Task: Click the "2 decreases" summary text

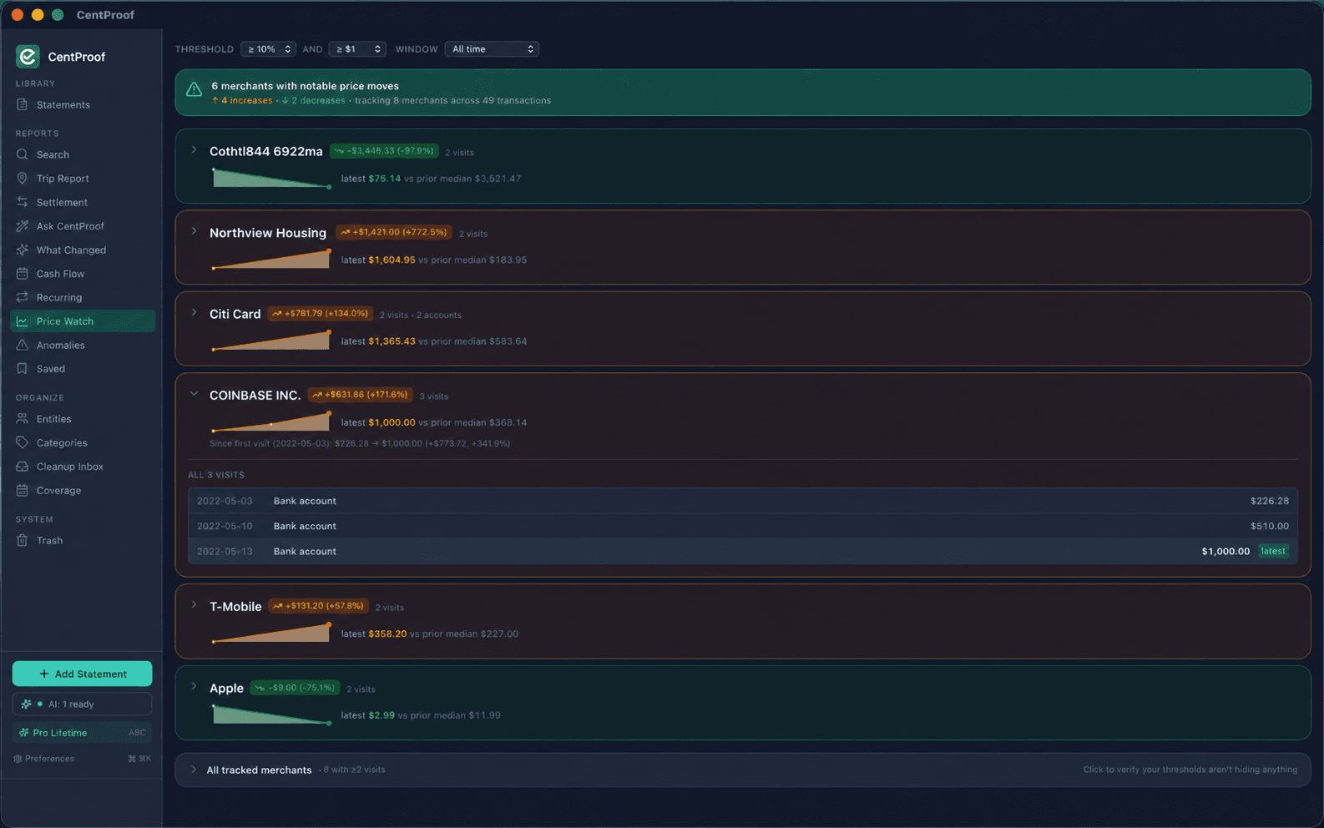Action: [313, 100]
